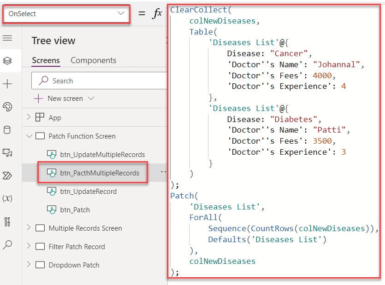Click Patch( in the formula
This screenshot has height=285, width=385.
[x=184, y=196]
